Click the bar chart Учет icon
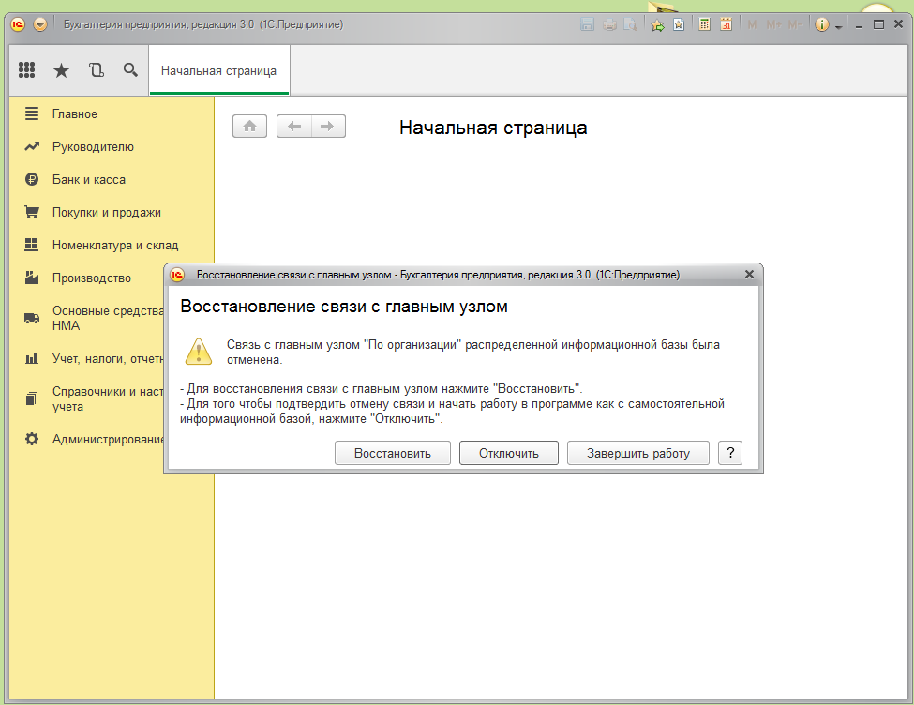The width and height of the screenshot is (914, 705). click(x=32, y=359)
